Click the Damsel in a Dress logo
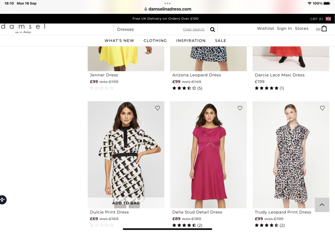 [x=23, y=28]
